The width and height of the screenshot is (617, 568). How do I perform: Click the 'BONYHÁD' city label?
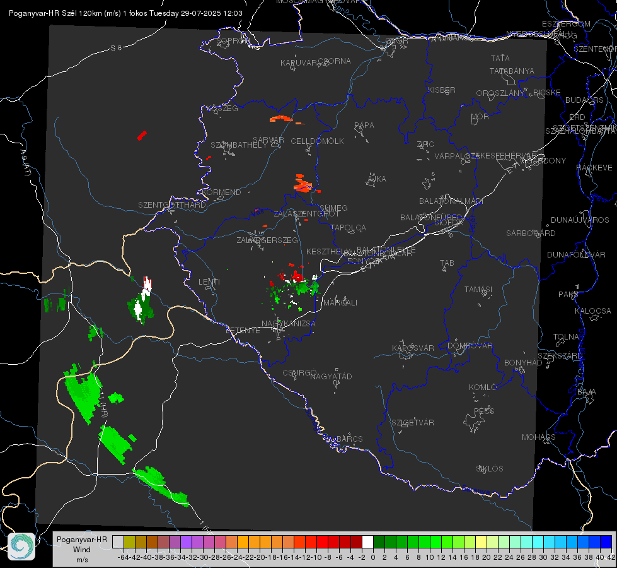(x=523, y=363)
